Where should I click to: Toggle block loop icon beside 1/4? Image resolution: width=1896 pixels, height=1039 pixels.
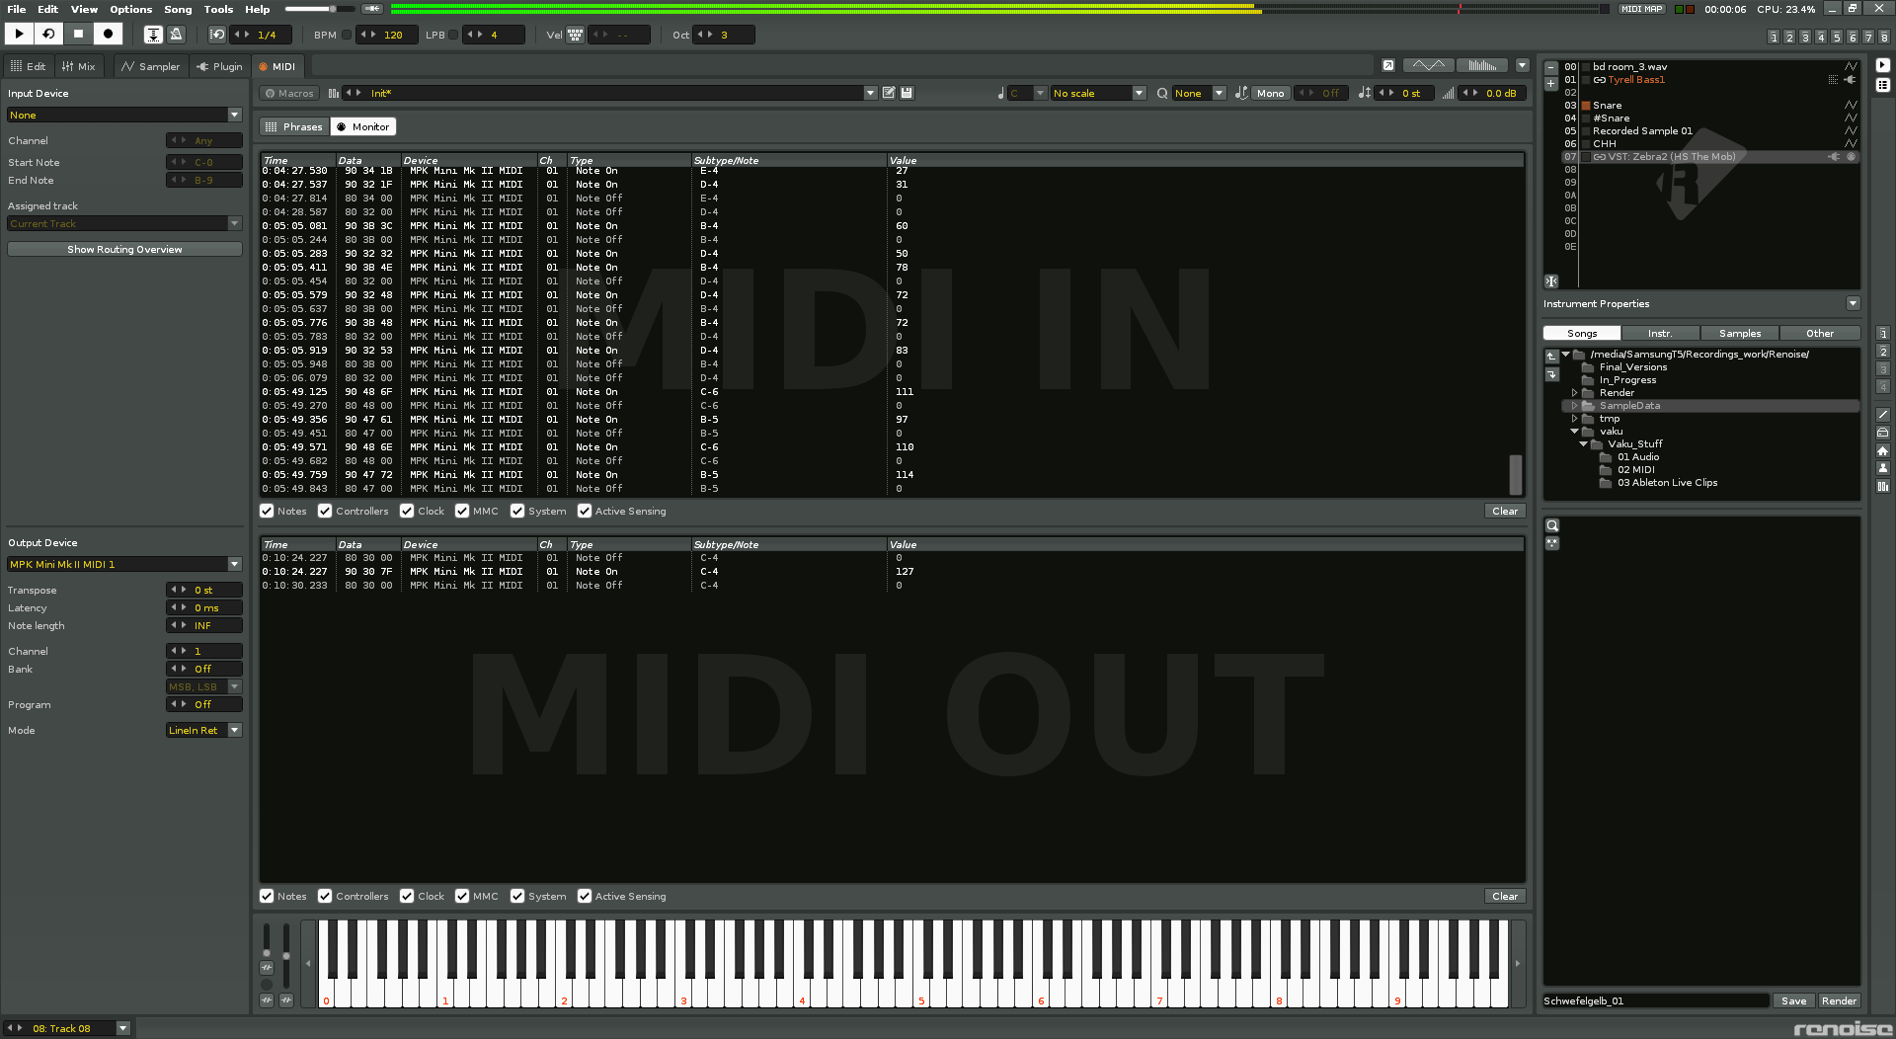[217, 35]
